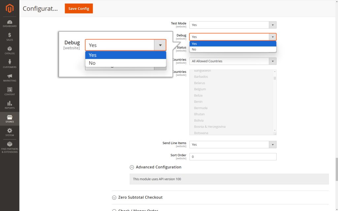Focus the Sort Order input field
The width and height of the screenshot is (338, 211).
click(233, 157)
